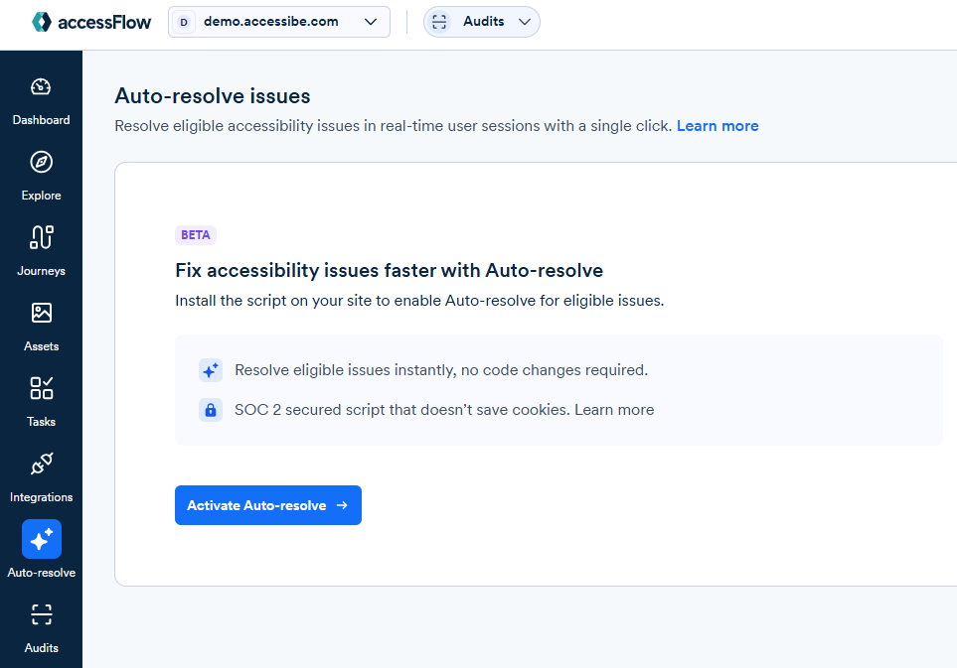Click the Assets label in sidebar
This screenshot has width=957, height=668.
41,346
